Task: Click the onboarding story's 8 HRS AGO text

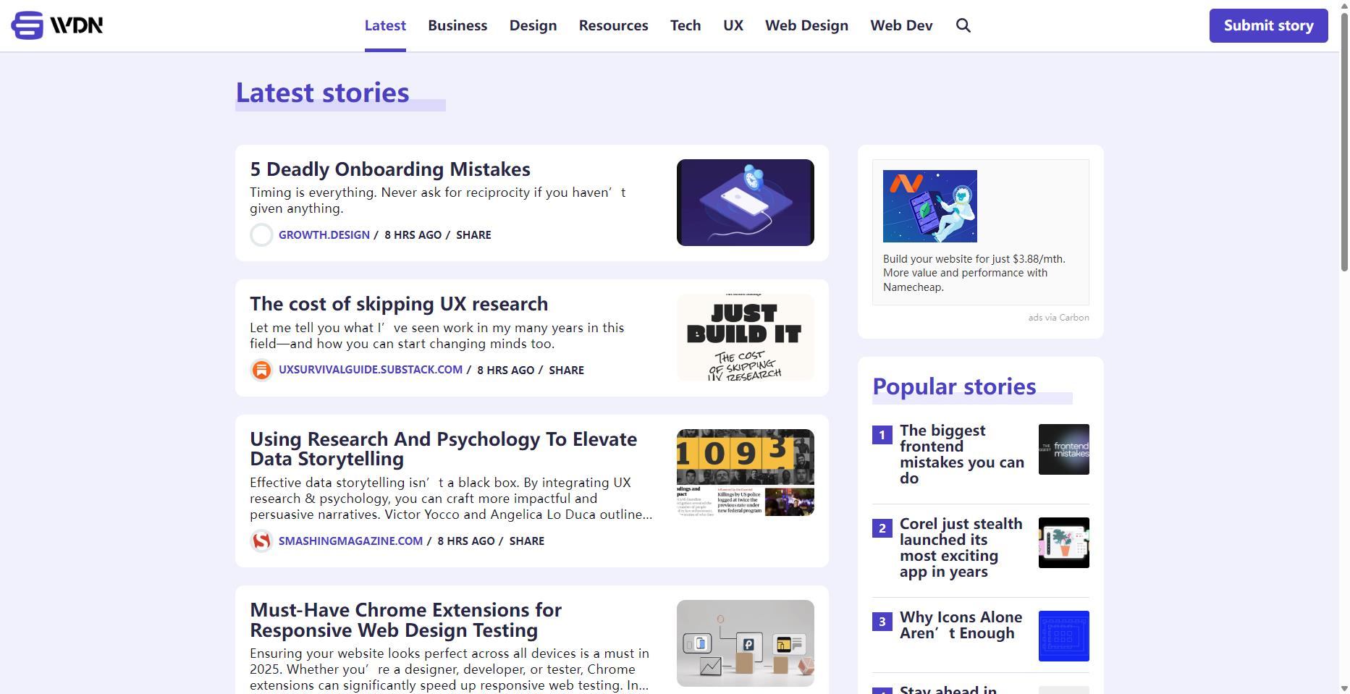Action: click(413, 235)
